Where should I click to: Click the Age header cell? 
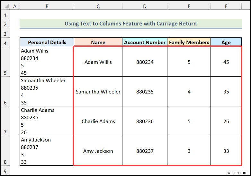point(226,43)
